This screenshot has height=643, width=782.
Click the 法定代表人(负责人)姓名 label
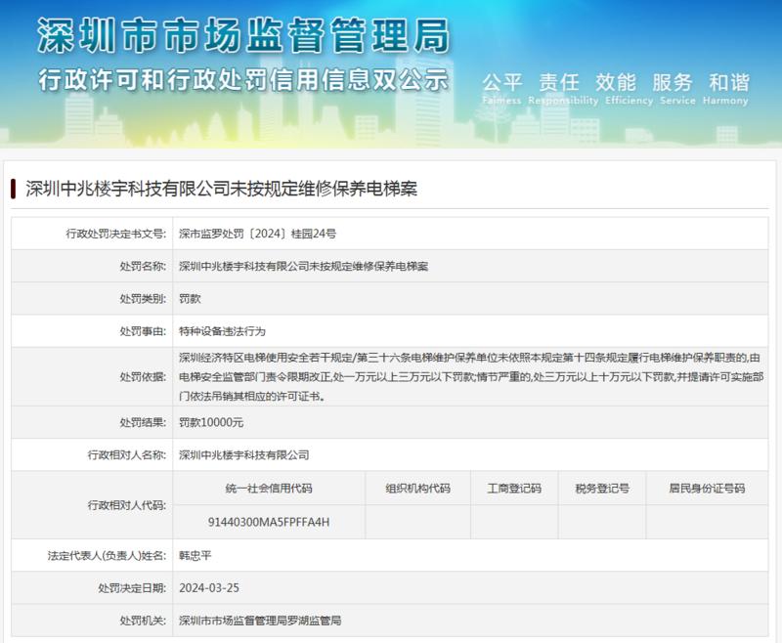pyautogui.click(x=107, y=555)
